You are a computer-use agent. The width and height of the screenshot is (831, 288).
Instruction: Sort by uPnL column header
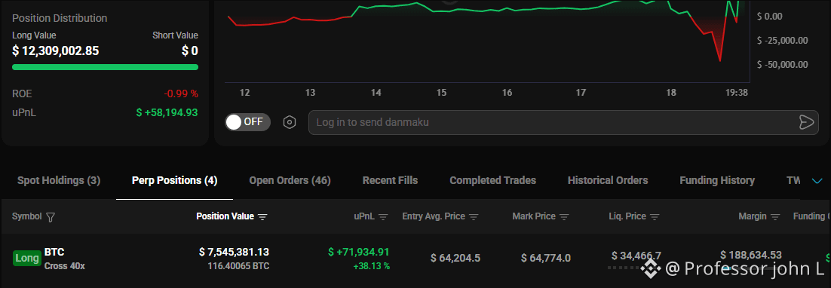point(371,216)
